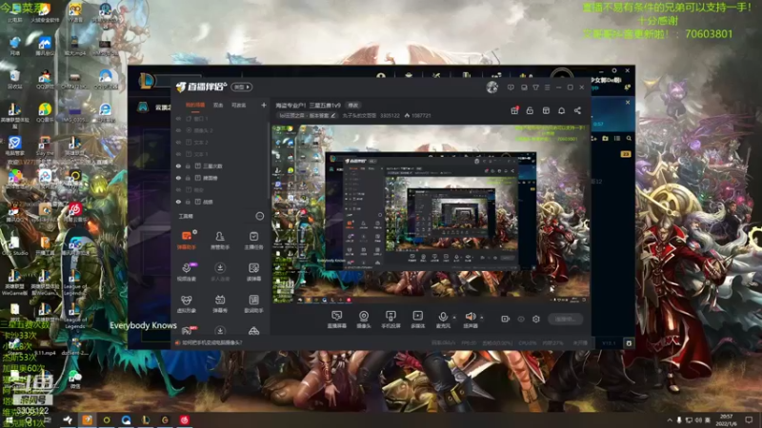762x428 pixels.
Task: Click the pill button beside 直播伴侣 logo
Action: pos(242,87)
